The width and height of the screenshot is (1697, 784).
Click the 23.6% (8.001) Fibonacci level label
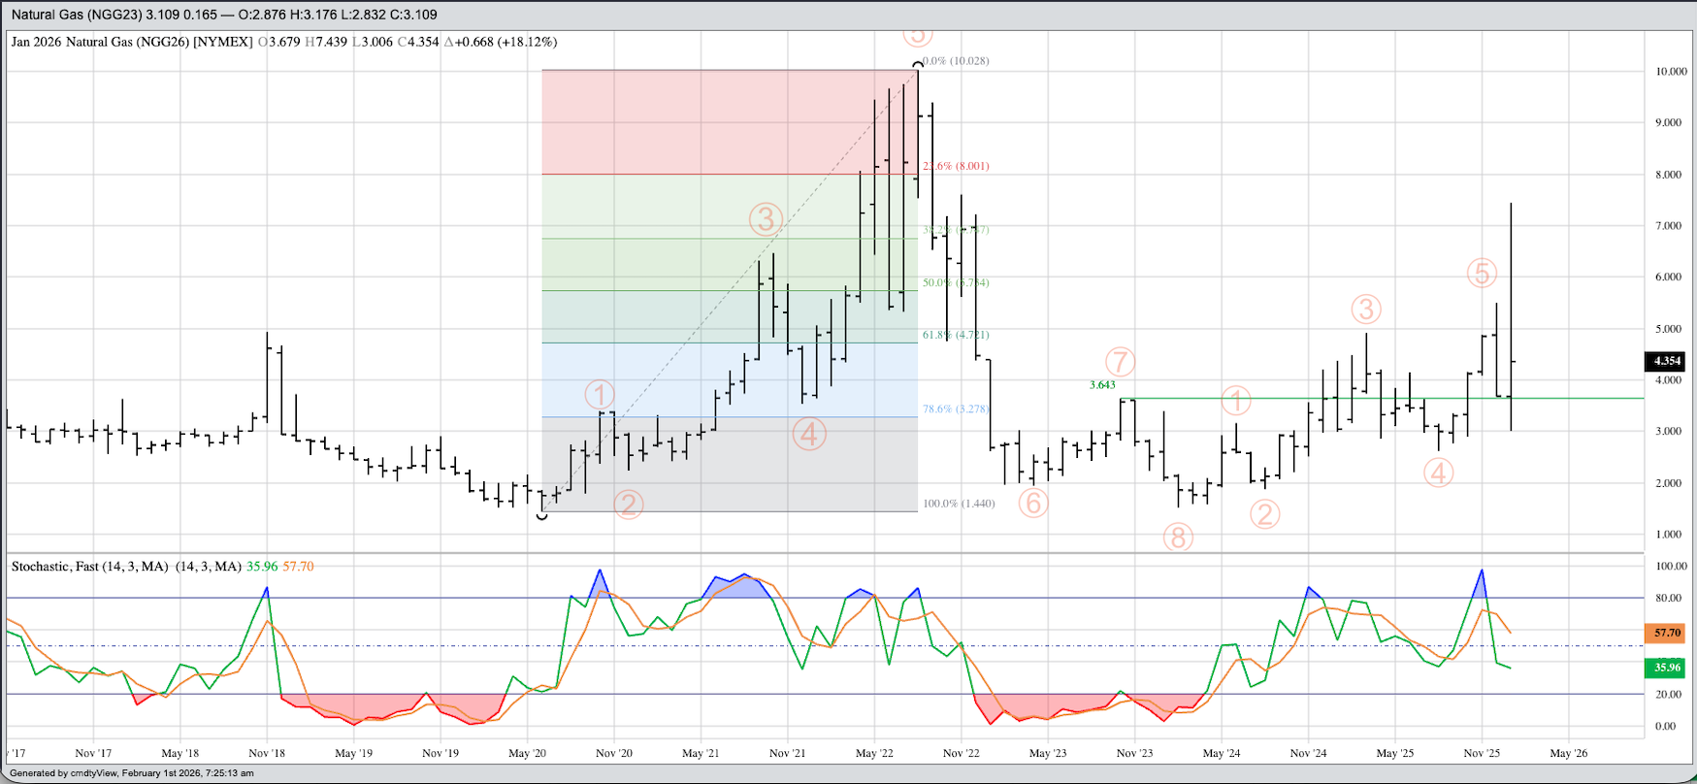pyautogui.click(x=956, y=166)
